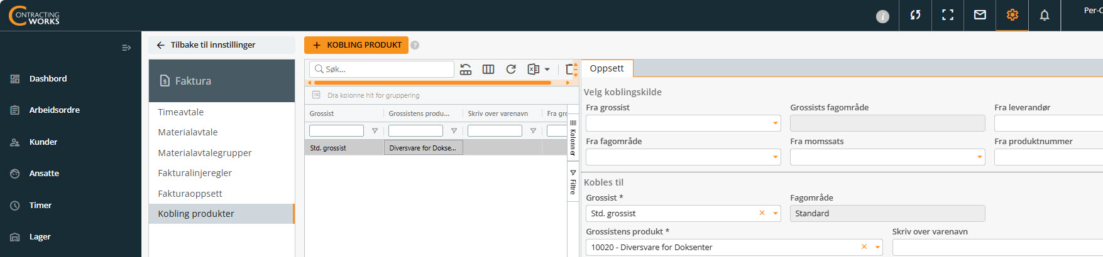Open notifications bell icon

[1045, 15]
